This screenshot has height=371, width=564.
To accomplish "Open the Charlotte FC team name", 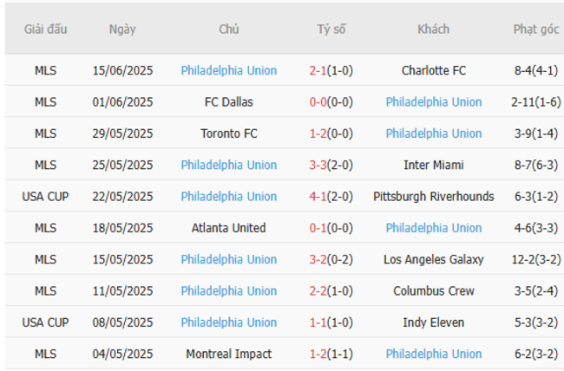I will [433, 71].
